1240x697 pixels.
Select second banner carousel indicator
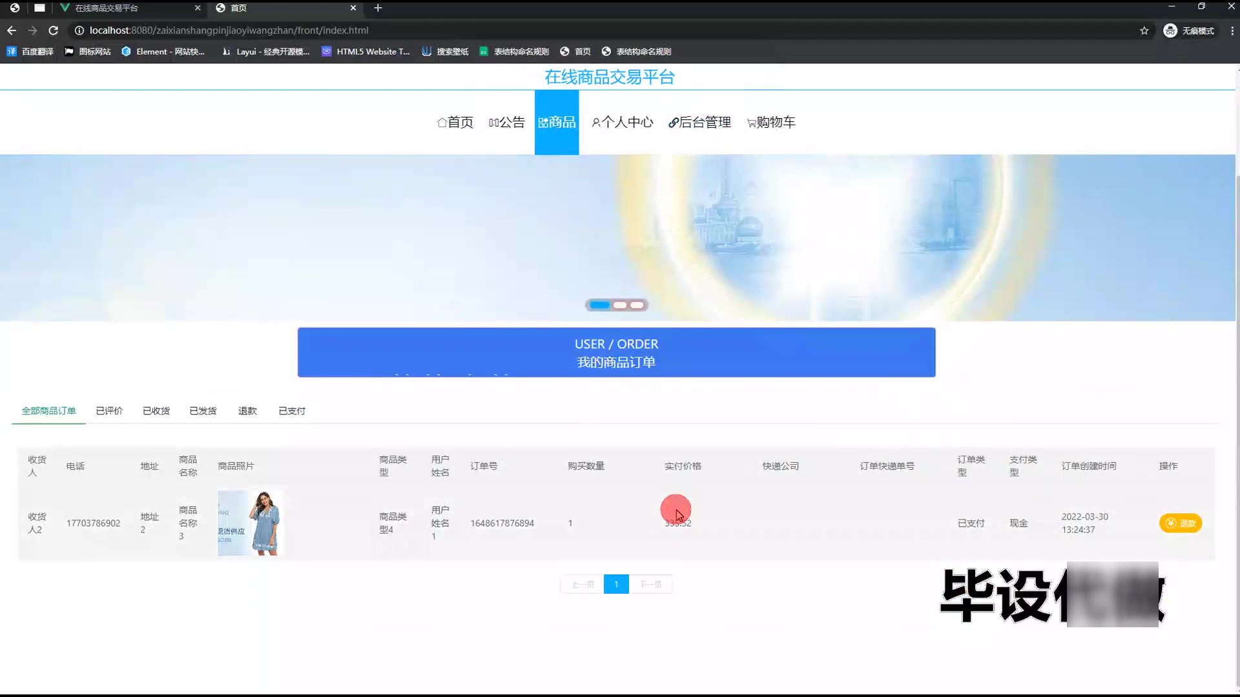(x=620, y=305)
